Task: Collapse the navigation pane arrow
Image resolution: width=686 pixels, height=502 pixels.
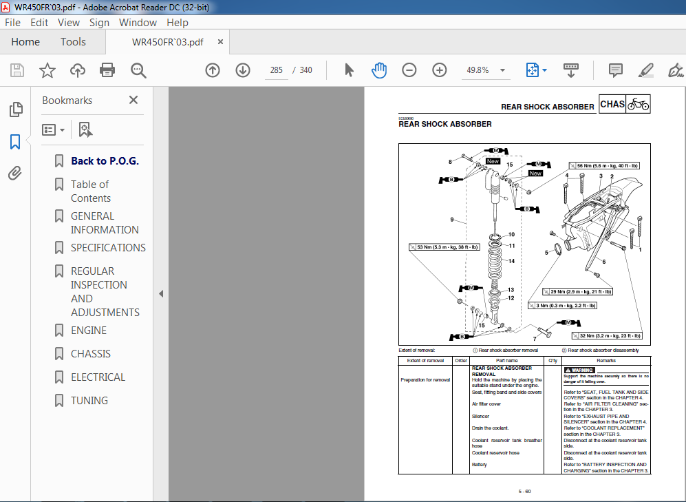Action: click(x=161, y=293)
